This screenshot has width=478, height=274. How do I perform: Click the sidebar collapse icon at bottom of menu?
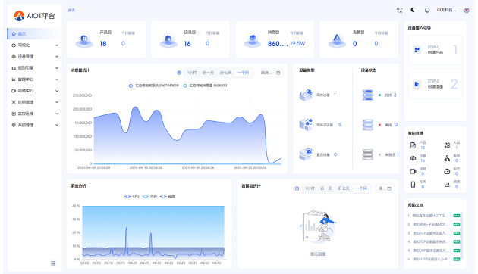53,263
